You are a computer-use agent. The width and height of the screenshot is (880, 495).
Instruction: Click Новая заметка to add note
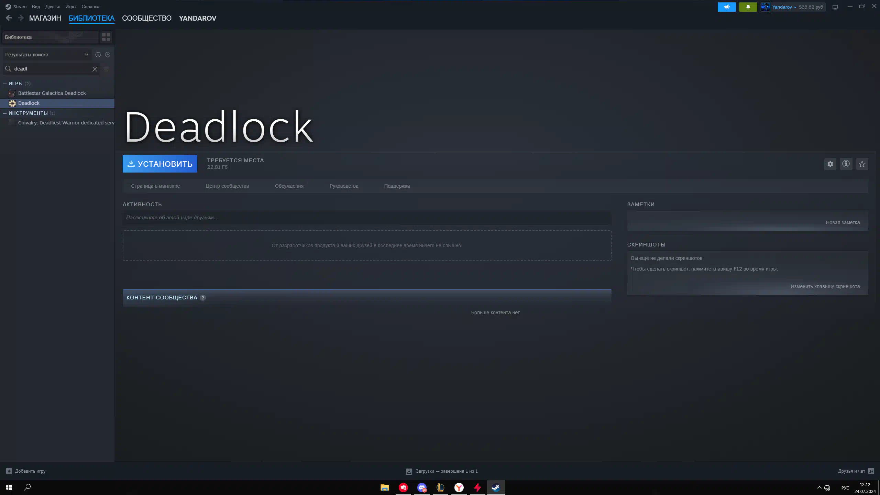tap(843, 222)
